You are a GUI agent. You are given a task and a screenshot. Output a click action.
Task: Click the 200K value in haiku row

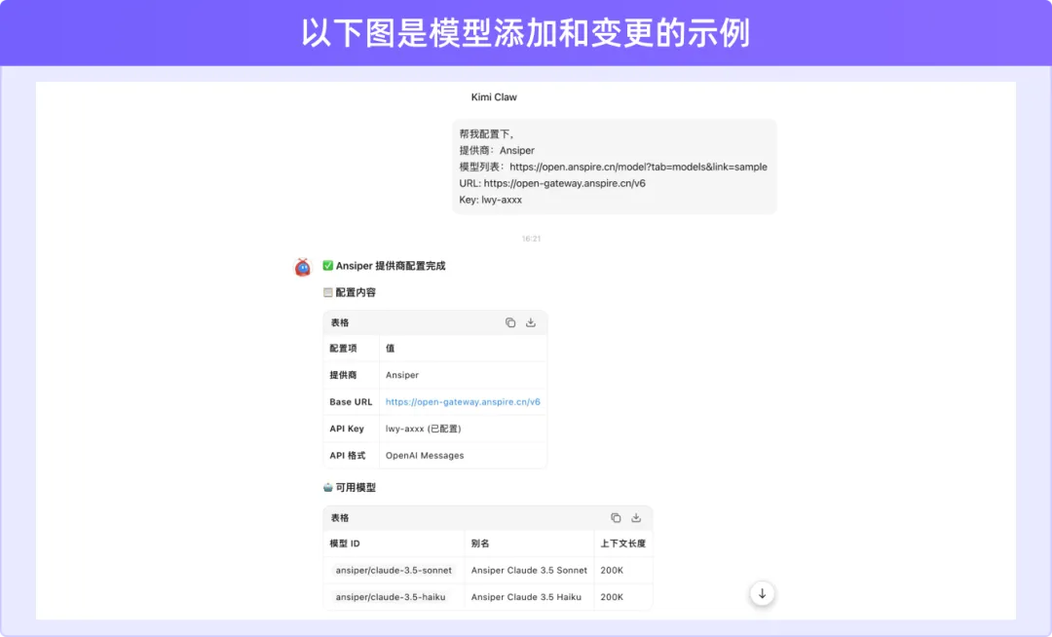click(612, 597)
